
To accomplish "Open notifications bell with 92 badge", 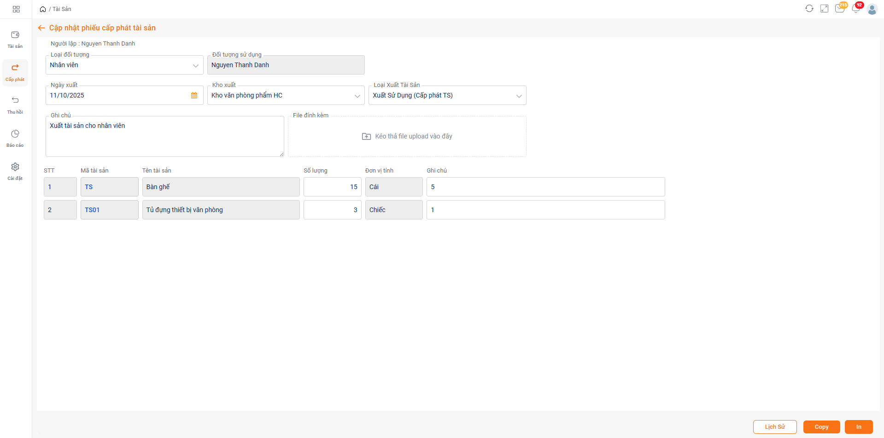I will coord(855,9).
